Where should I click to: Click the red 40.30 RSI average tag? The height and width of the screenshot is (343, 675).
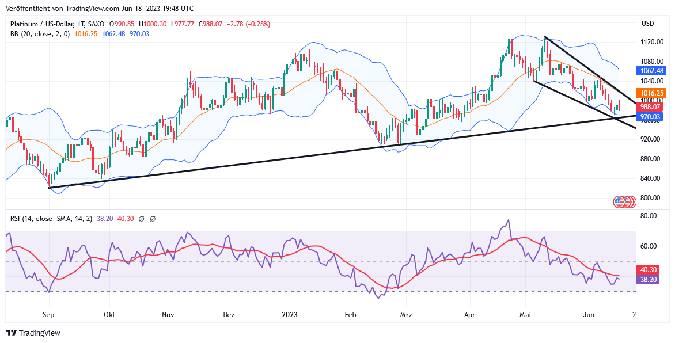(649, 269)
